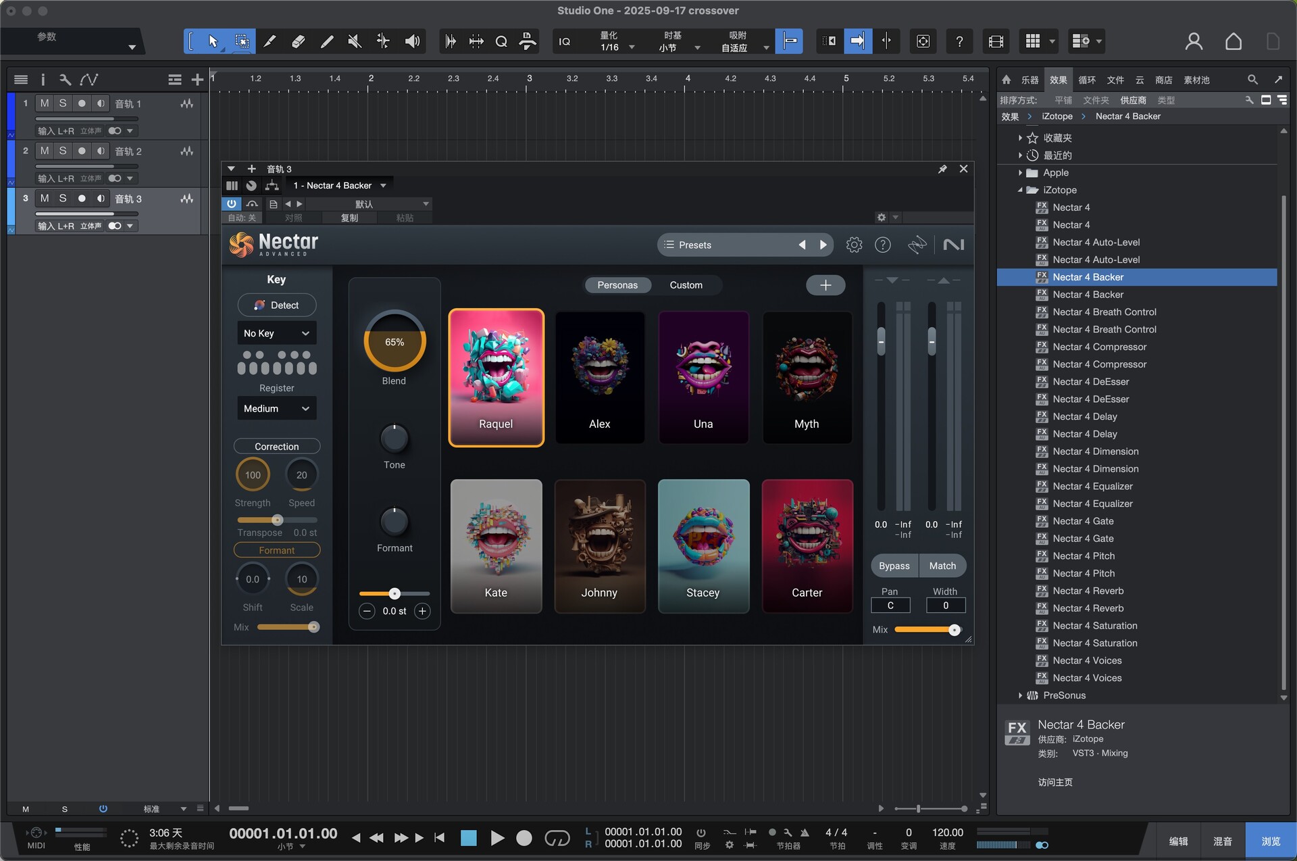Open browser home icon
Image resolution: width=1297 pixels, height=861 pixels.
point(1006,80)
